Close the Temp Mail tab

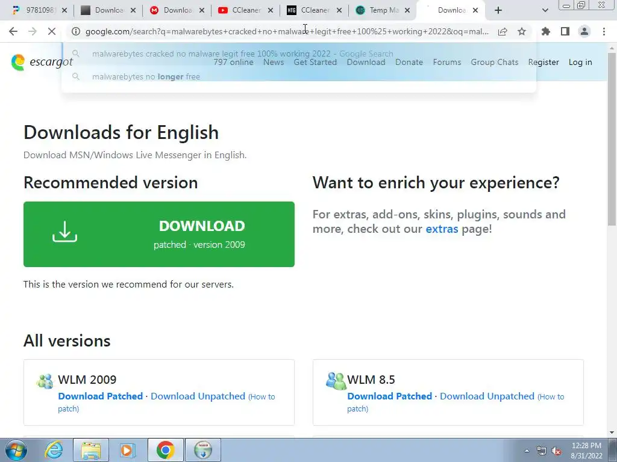coord(408,10)
